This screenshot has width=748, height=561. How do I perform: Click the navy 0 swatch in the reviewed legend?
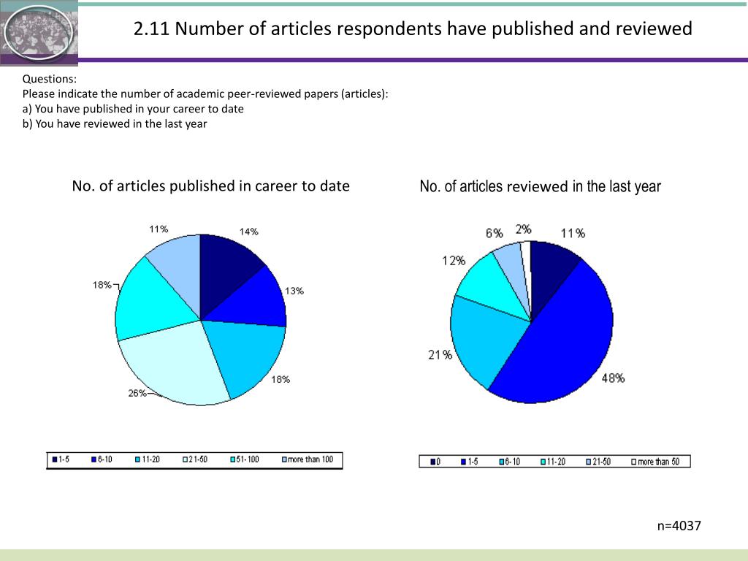coord(433,462)
